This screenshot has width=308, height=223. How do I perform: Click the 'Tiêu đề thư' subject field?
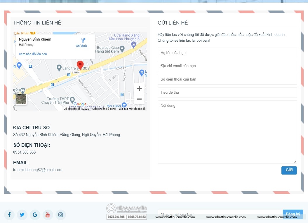tap(227, 92)
